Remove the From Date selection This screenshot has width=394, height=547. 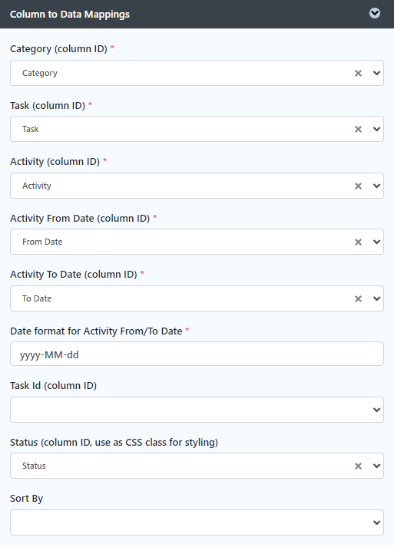coord(358,242)
